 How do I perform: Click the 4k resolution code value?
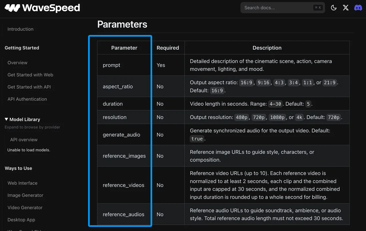pos(299,118)
